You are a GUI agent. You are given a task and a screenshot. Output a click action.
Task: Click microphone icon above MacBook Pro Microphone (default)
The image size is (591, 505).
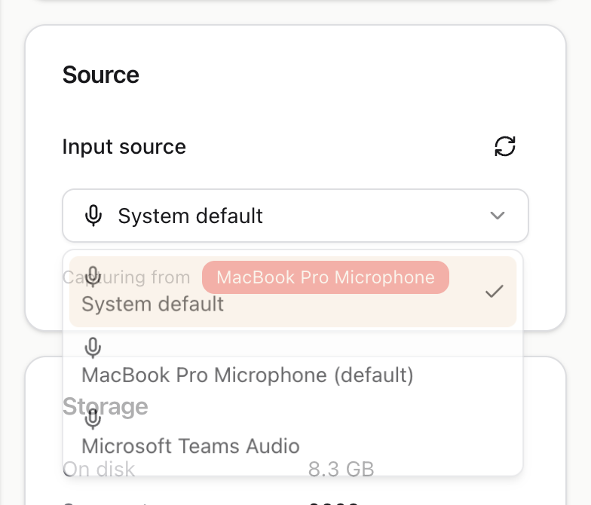93,347
